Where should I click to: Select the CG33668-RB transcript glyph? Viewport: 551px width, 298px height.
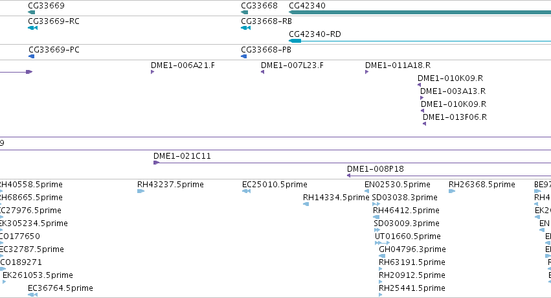pos(246,28)
